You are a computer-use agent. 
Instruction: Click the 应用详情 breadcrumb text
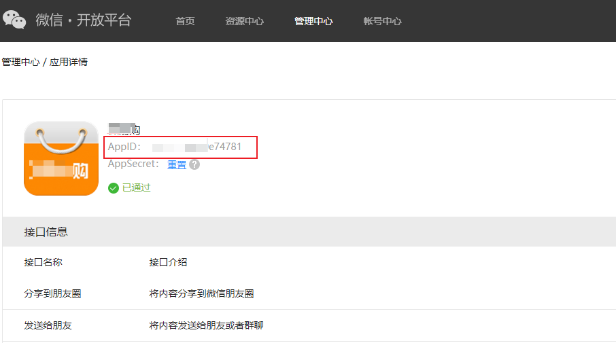[69, 62]
